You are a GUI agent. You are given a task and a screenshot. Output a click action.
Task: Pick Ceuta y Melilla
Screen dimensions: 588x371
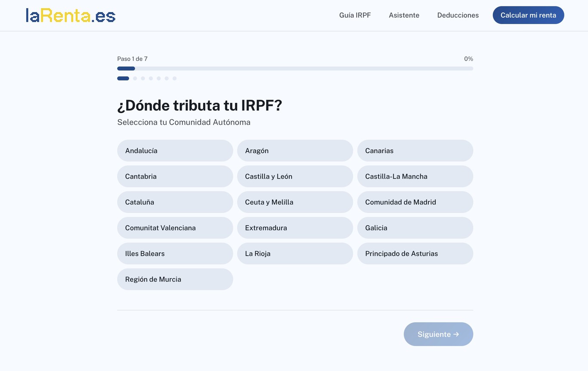tap(295, 202)
